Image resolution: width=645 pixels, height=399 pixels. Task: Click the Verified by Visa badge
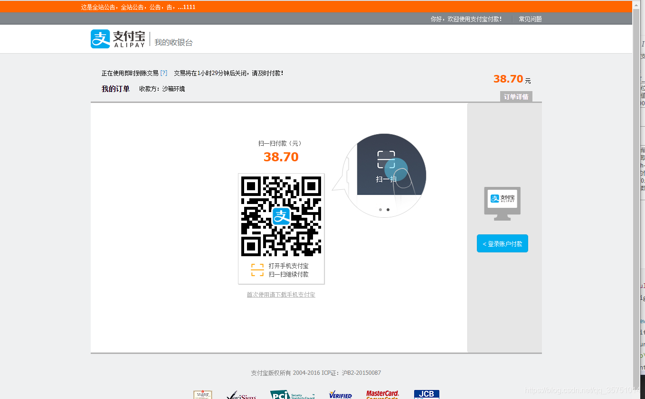[341, 395]
